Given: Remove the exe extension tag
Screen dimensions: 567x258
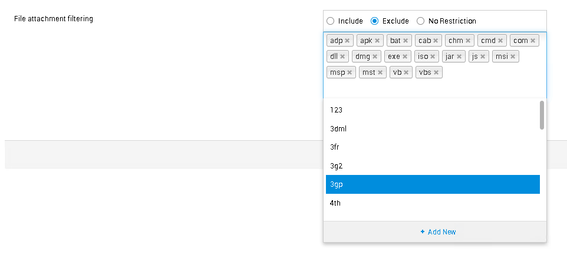Looking at the screenshot, I should 406,57.
